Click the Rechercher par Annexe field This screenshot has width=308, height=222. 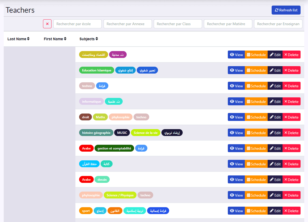click(x=128, y=24)
